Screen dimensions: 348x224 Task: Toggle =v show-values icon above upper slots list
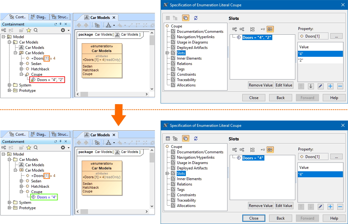tap(262, 29)
